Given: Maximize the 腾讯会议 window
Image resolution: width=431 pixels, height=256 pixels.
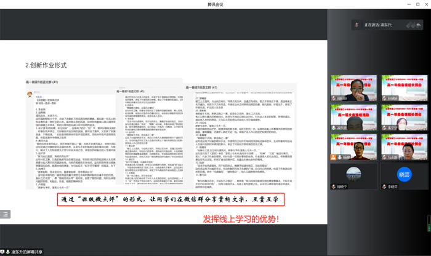Looking at the screenshot, I should coord(418,4).
